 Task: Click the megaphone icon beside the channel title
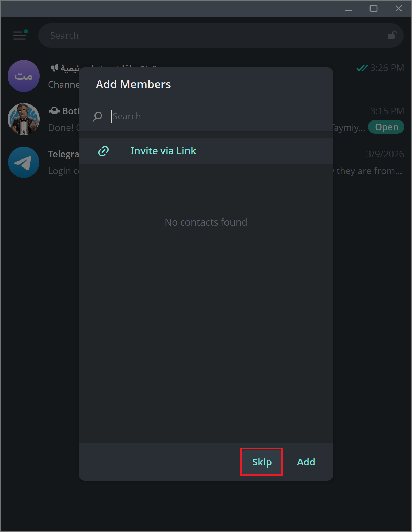[54, 68]
